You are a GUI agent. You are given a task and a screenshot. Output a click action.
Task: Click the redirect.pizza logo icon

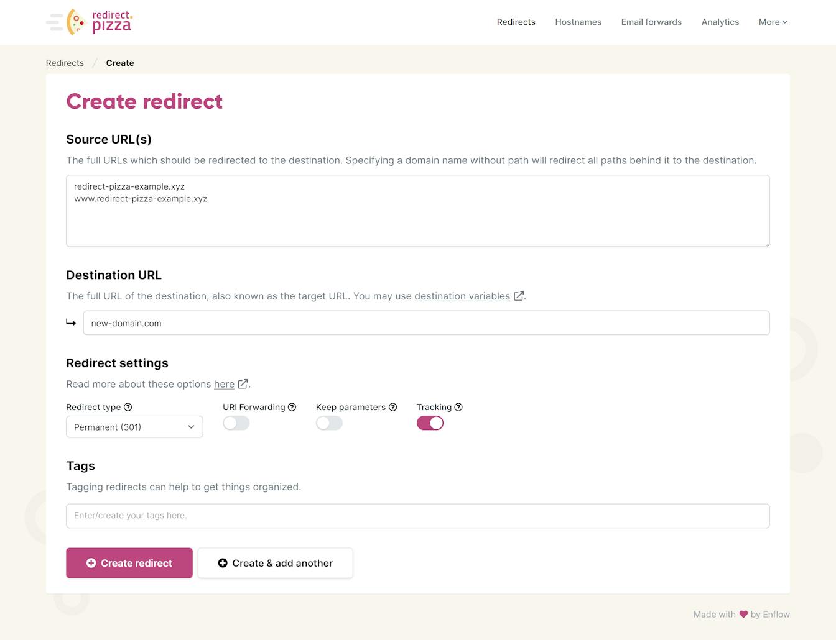click(75, 22)
